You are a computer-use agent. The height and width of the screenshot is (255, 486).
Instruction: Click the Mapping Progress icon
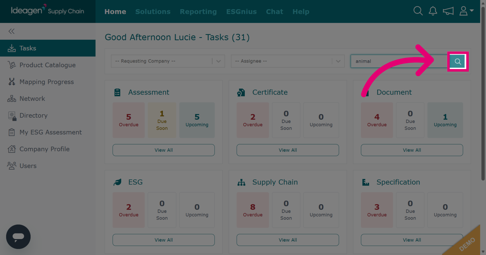[12, 82]
